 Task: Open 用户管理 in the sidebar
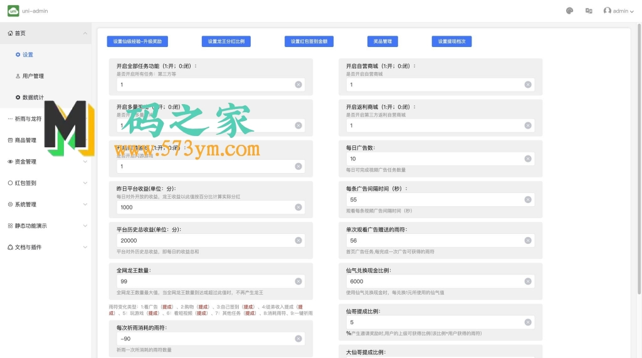click(45, 76)
